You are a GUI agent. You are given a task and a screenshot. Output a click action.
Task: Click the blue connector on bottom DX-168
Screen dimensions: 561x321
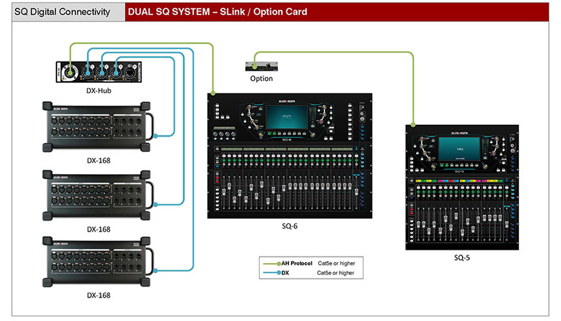click(155, 271)
